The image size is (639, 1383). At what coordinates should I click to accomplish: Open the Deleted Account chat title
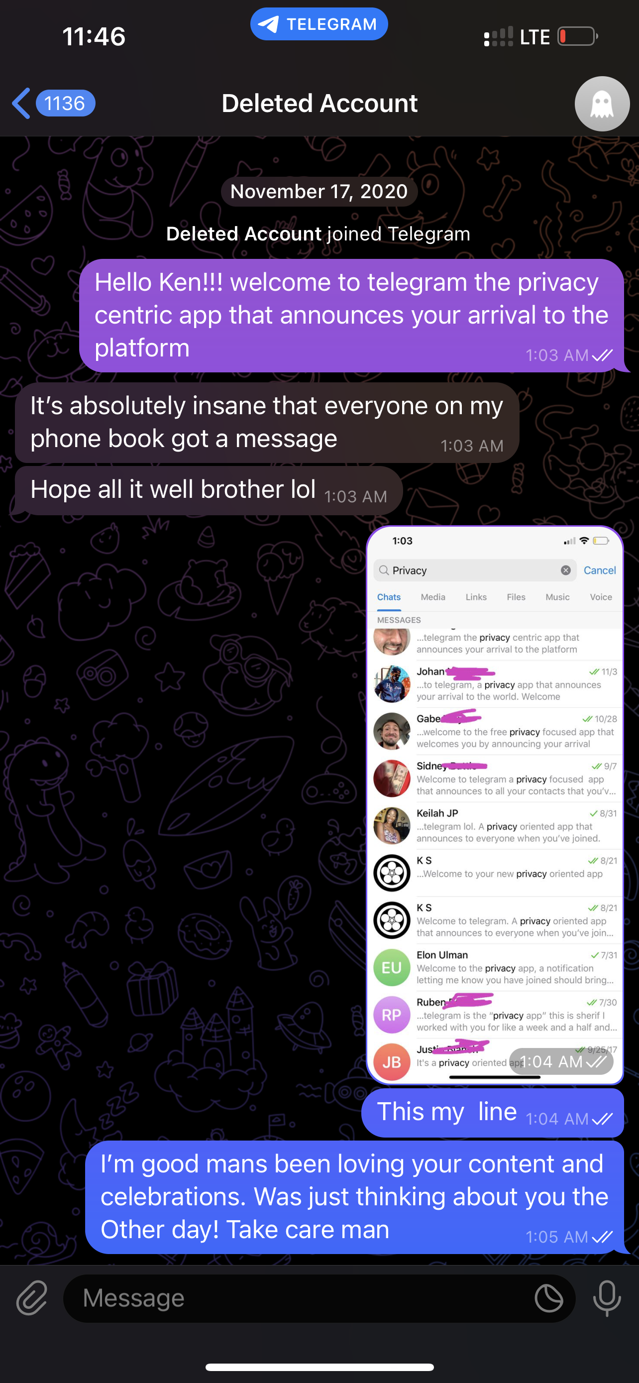point(319,103)
